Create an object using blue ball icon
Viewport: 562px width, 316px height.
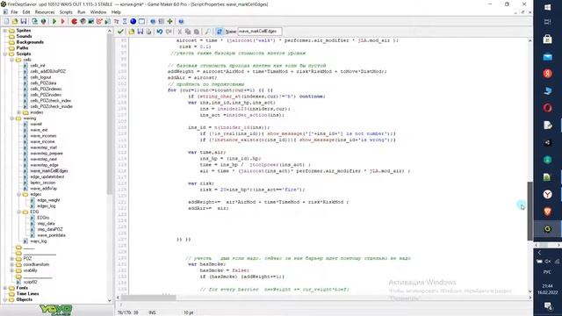133,21
